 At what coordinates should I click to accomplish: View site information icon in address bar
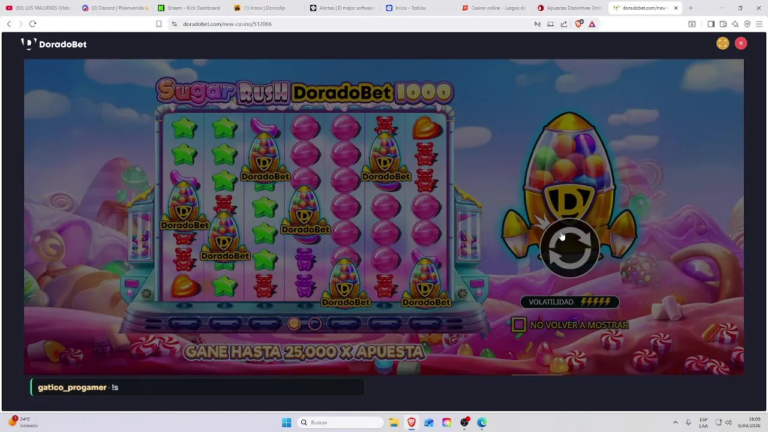click(174, 24)
